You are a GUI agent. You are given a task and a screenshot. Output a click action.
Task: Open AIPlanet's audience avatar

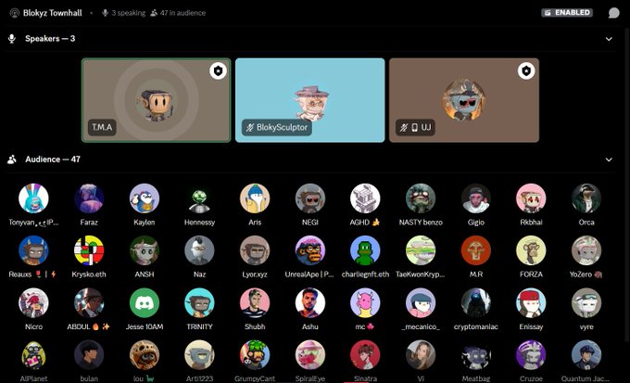[33, 355]
